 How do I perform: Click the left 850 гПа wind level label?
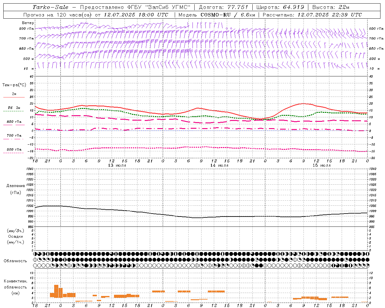pos(26,48)
